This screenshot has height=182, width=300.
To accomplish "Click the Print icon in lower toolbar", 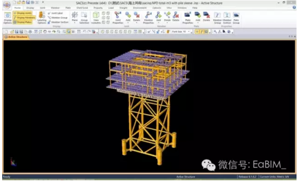I will click(30, 32).
